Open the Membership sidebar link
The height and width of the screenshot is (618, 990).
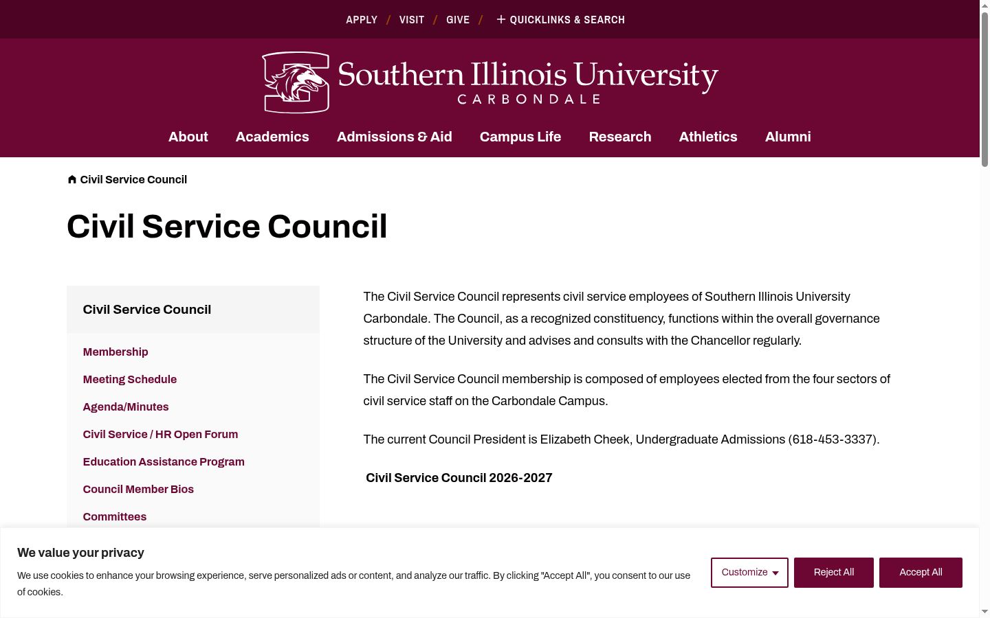(x=115, y=352)
